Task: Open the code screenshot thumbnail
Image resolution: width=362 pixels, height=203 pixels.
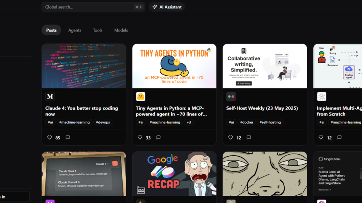Action: pos(84,66)
